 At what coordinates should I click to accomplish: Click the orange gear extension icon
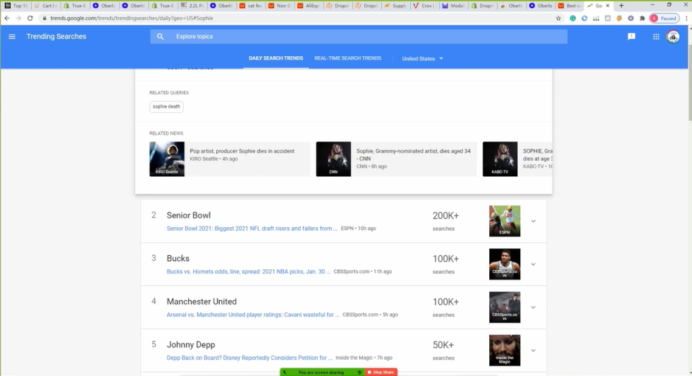click(x=619, y=18)
